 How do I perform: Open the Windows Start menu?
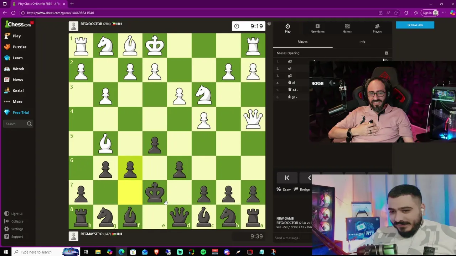coord(5,252)
